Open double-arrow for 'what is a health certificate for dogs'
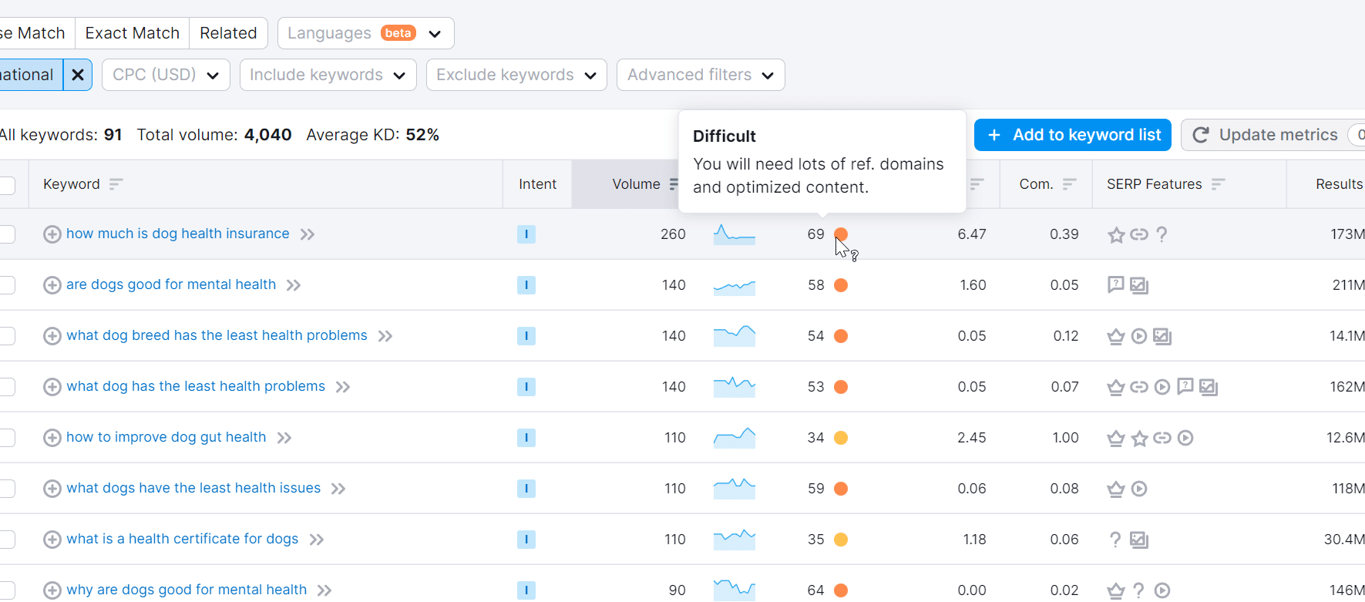This screenshot has height=602, width=1365. 317,540
